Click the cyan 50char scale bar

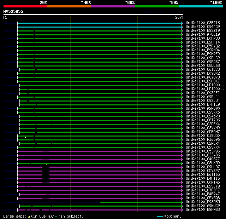[160, 216]
